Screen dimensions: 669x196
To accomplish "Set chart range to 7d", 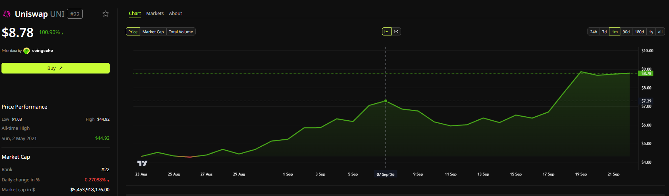I will coord(604,32).
